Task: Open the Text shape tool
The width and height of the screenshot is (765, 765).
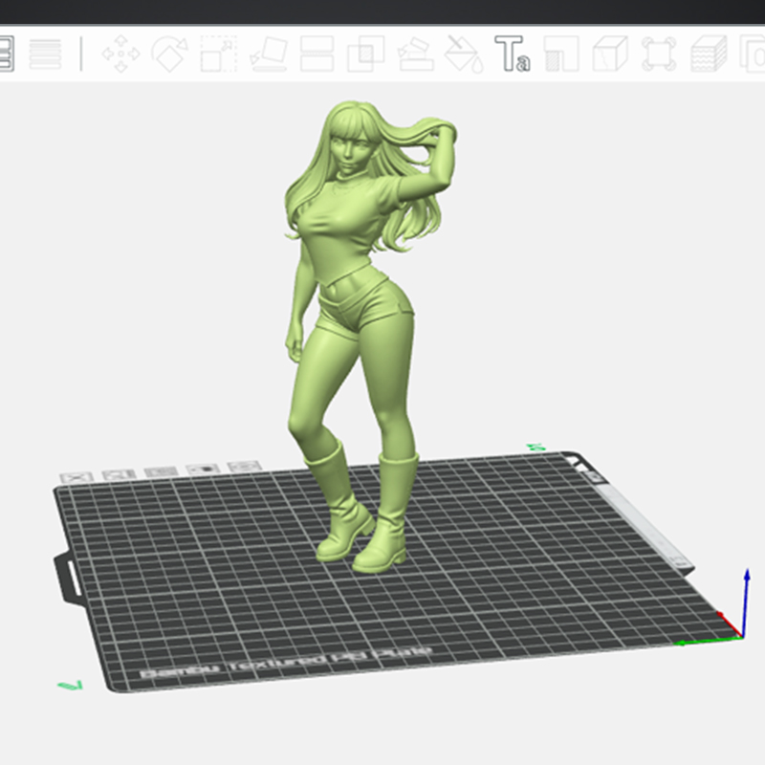Action: [513, 54]
